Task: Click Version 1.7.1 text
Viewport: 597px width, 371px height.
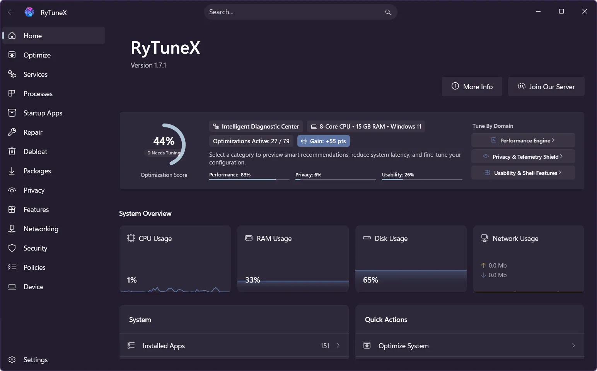Action: pos(148,65)
